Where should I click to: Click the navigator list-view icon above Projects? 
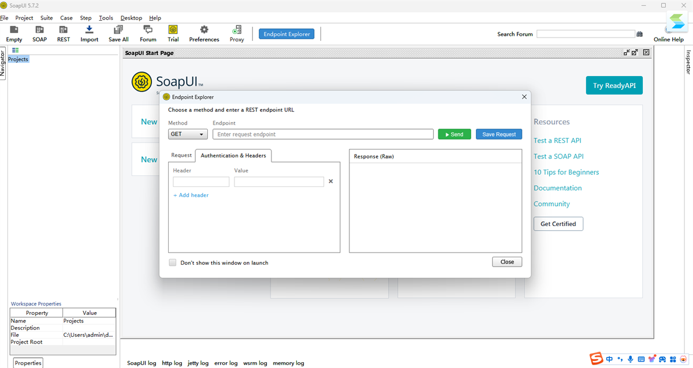16,50
